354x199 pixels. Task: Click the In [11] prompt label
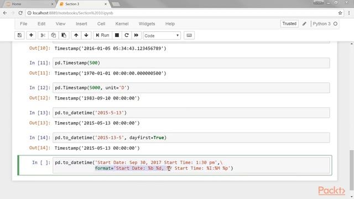[40, 62]
